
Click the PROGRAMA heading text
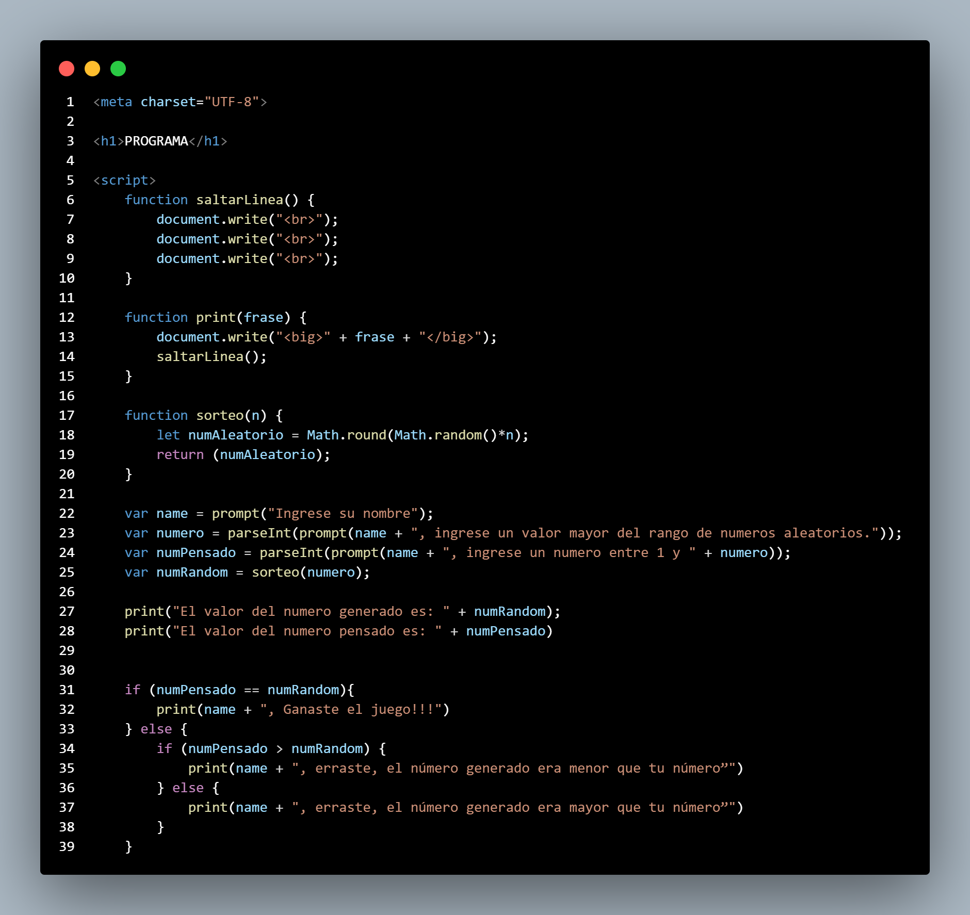(156, 141)
